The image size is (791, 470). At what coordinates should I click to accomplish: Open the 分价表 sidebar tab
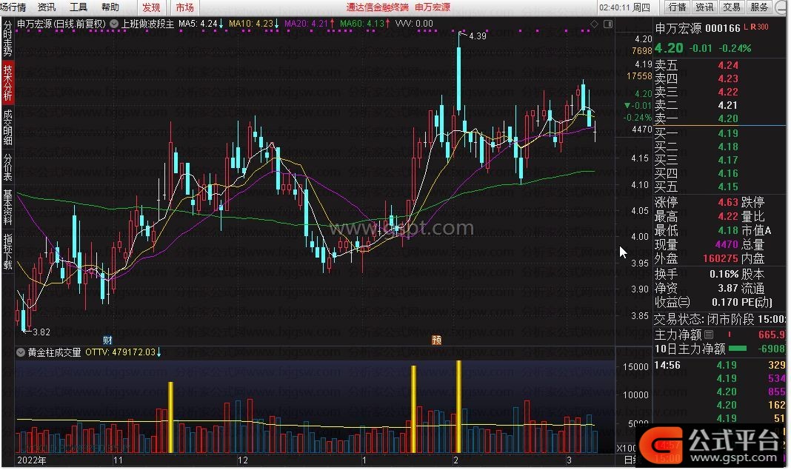pos(7,167)
